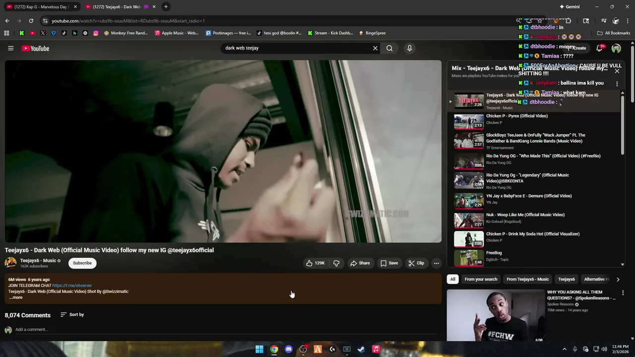635x357 pixels.
Task: Open the Instagram bookmark icon
Action: 96,33
